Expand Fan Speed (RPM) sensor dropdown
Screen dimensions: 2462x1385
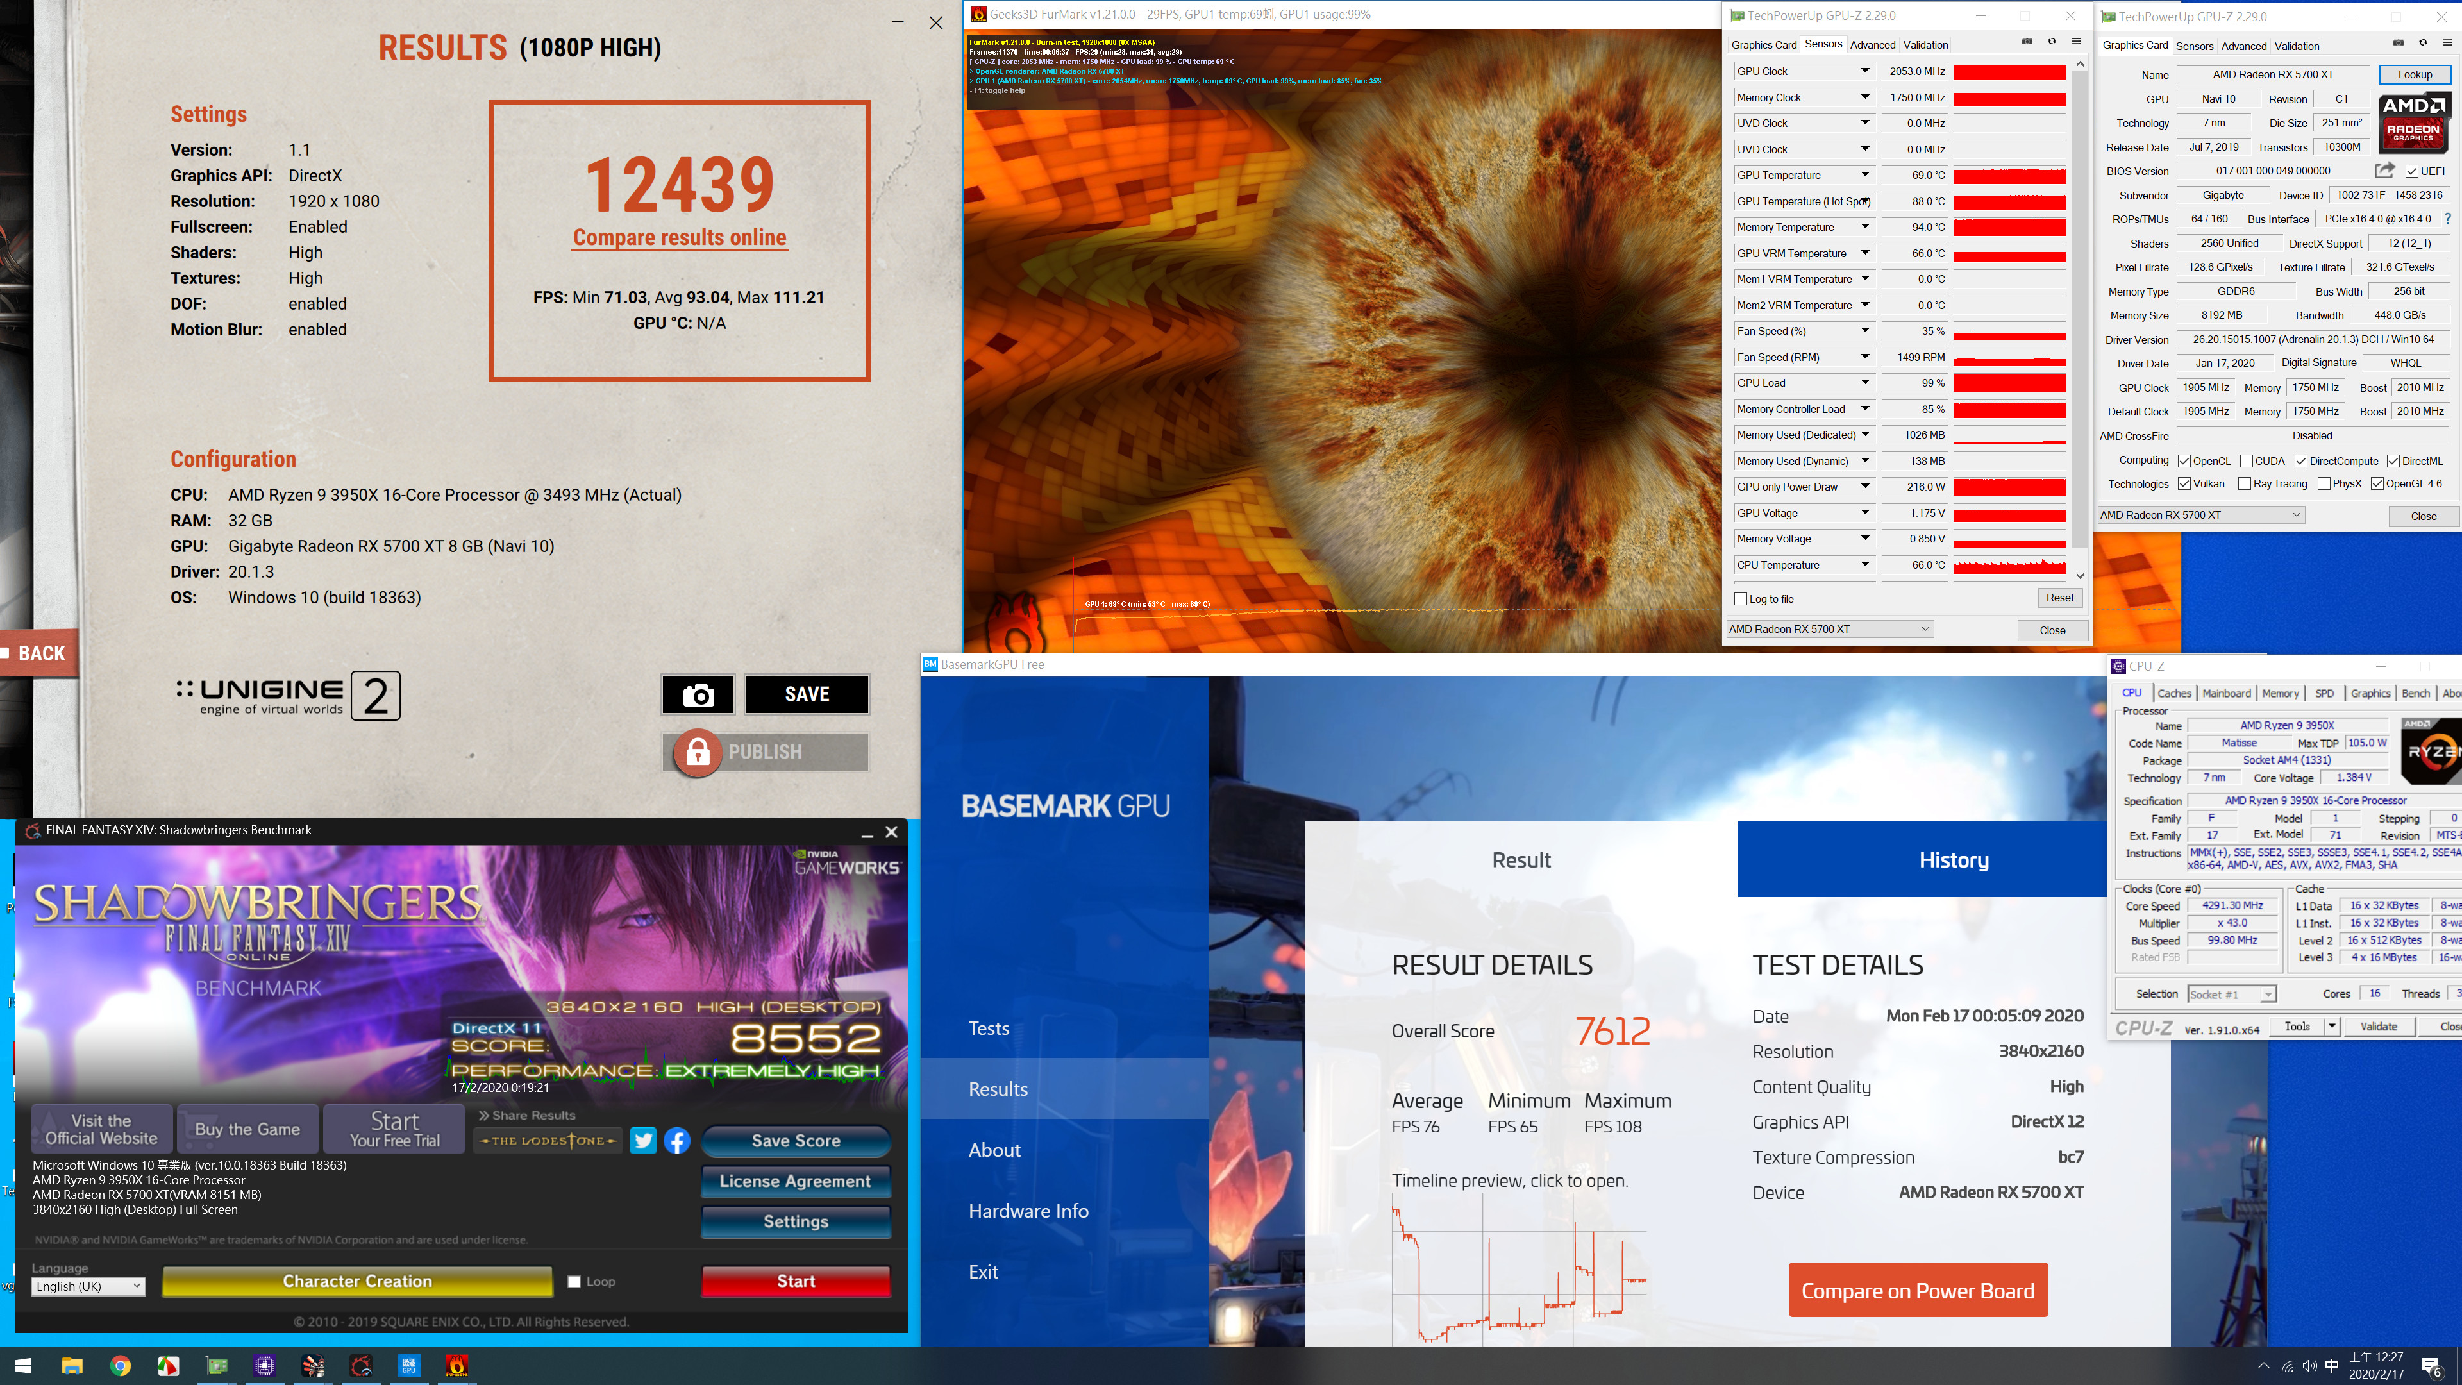(1864, 357)
